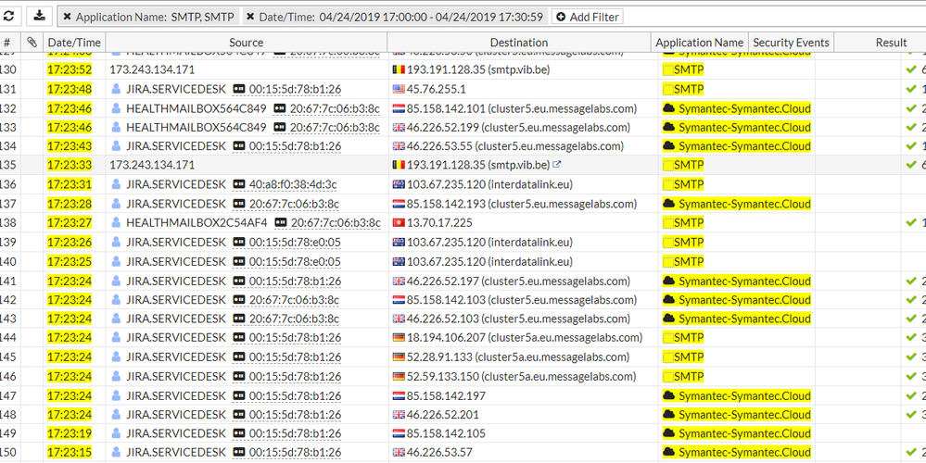This screenshot has width=926, height=463.
Task: Click the Australian flag in row 136
Action: 399,184
